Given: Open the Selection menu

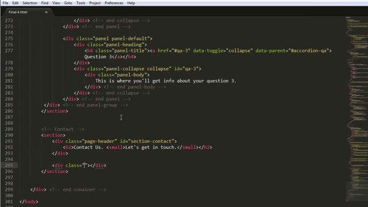Looking at the screenshot, I should 30,3.
